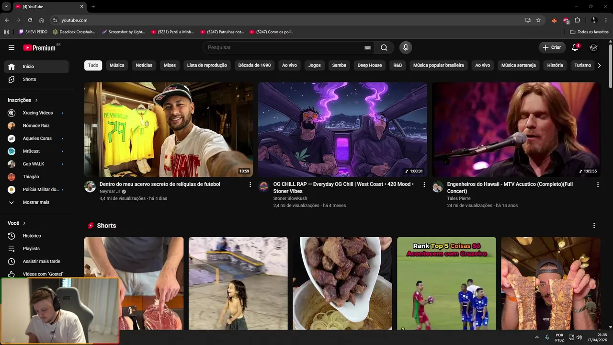Open Deadlock Crosshair bookmark

pyautogui.click(x=74, y=32)
